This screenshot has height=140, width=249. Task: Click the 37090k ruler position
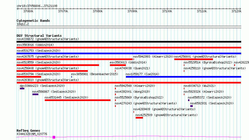(132, 11)
